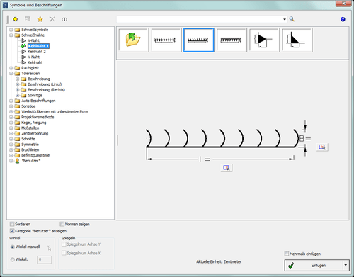The height and width of the screenshot is (277, 354).
Task: Click the X delete icon in toolbar
Action: (x=52, y=19)
